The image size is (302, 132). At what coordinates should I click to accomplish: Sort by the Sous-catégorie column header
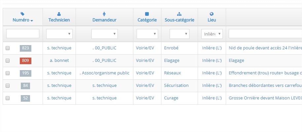[x=180, y=20]
